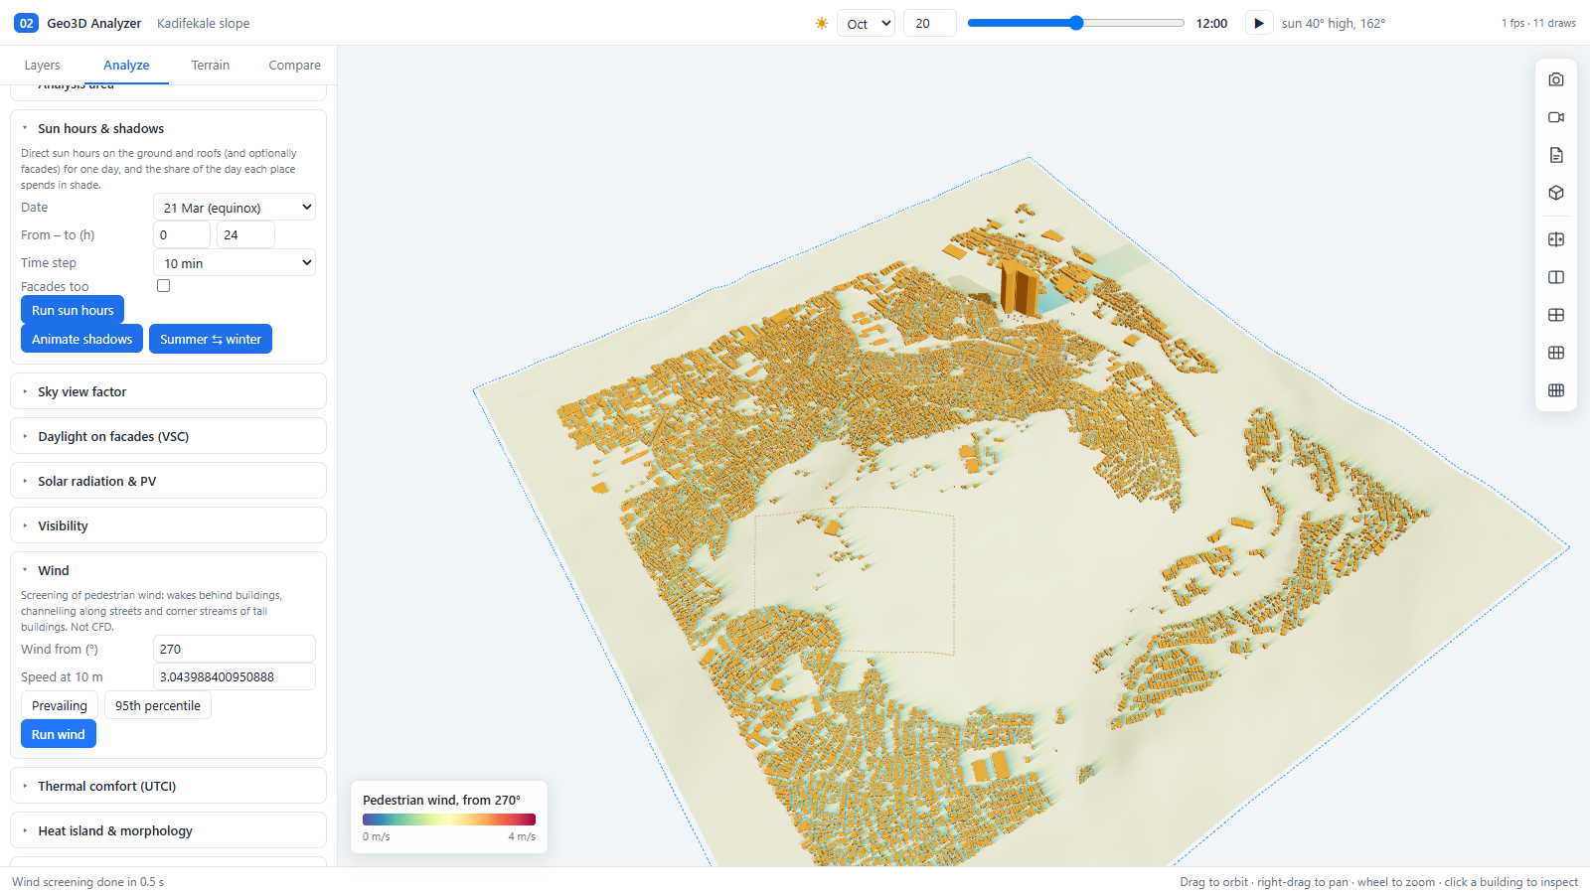Viewport: 1590px width, 894px height.
Task: Select the four-pane grid layout icon
Action: point(1556,315)
